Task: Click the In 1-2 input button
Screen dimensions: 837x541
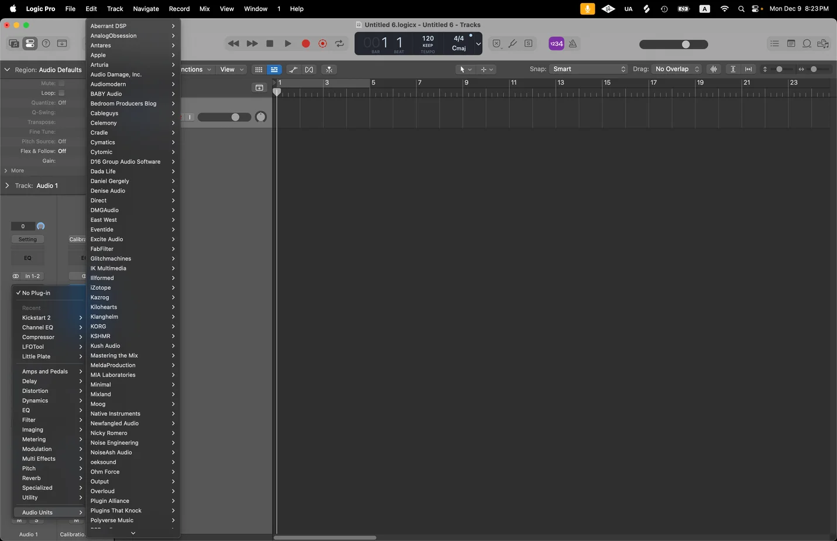Action: click(x=33, y=276)
